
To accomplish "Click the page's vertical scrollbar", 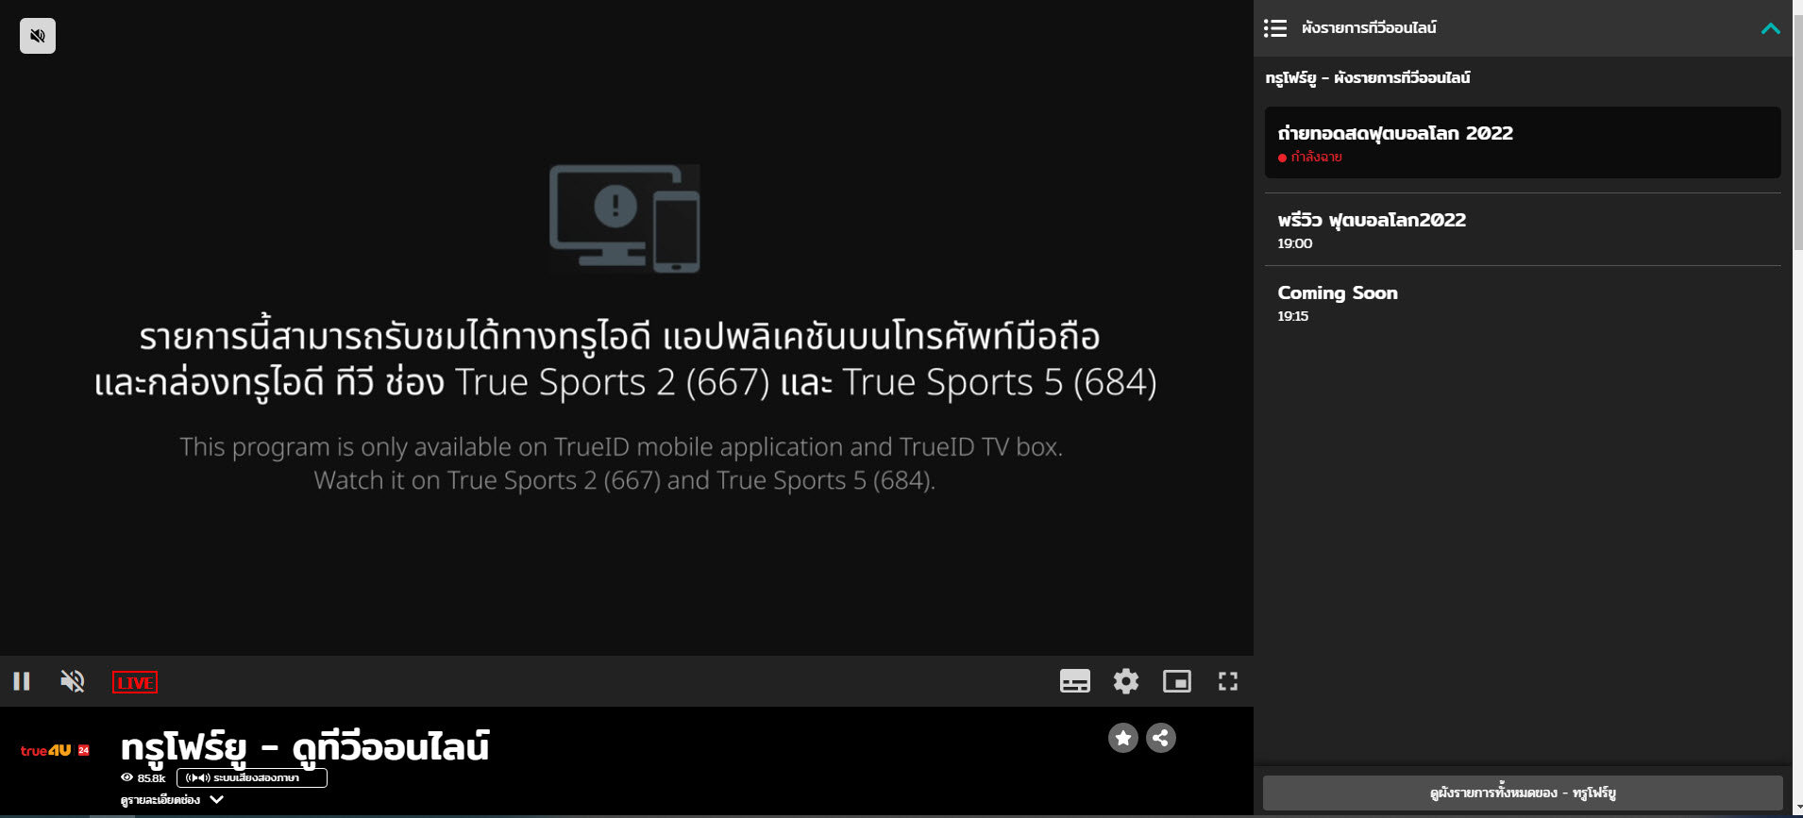I will point(1797,132).
